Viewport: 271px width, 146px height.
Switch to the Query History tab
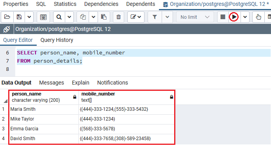pyautogui.click(x=57, y=40)
